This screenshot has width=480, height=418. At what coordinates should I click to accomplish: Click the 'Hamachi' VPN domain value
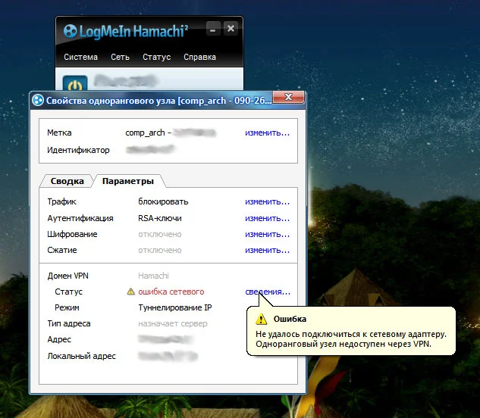[x=153, y=276]
